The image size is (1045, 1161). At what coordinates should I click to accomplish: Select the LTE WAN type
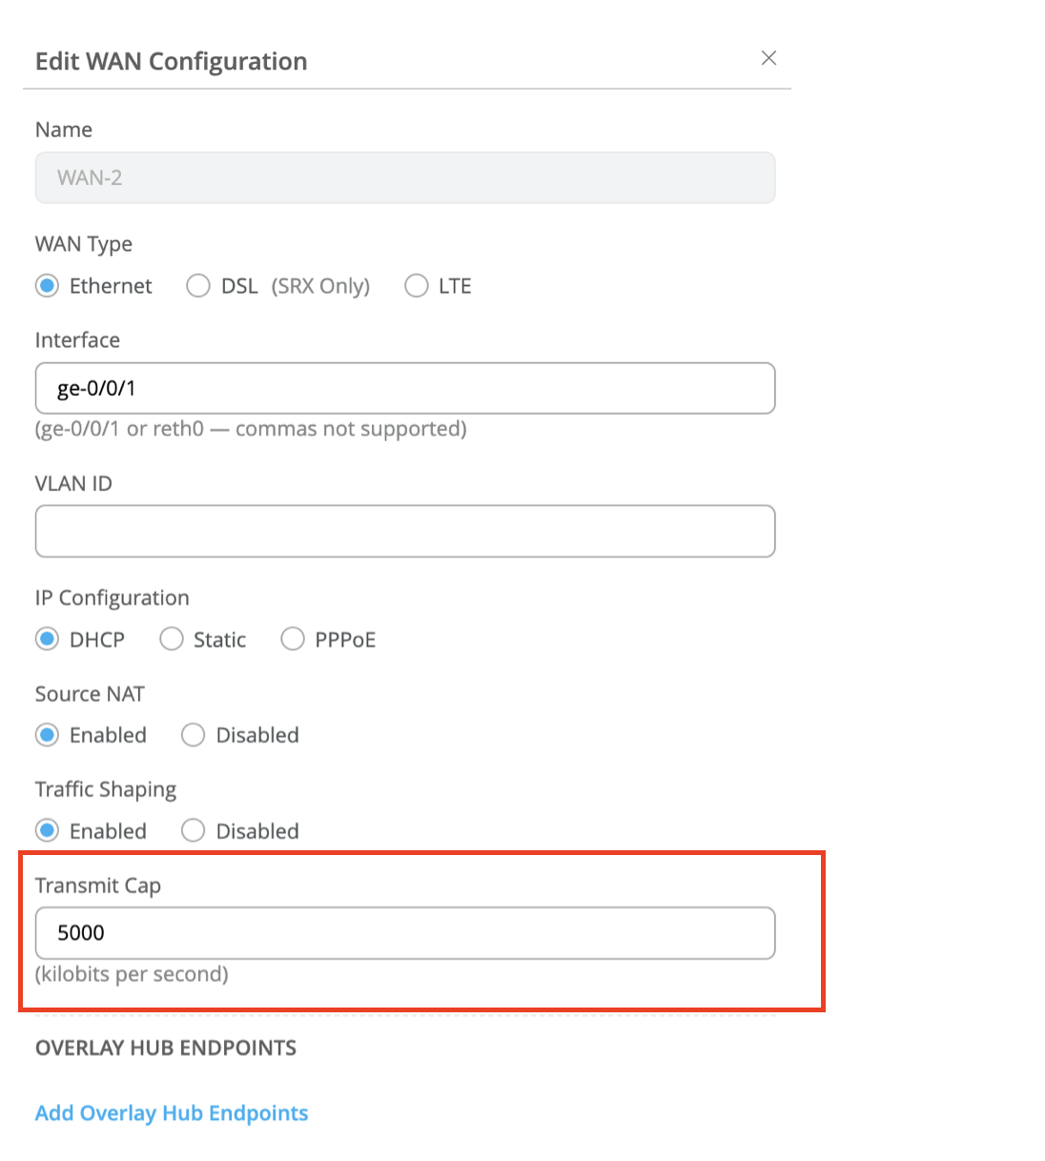417,286
